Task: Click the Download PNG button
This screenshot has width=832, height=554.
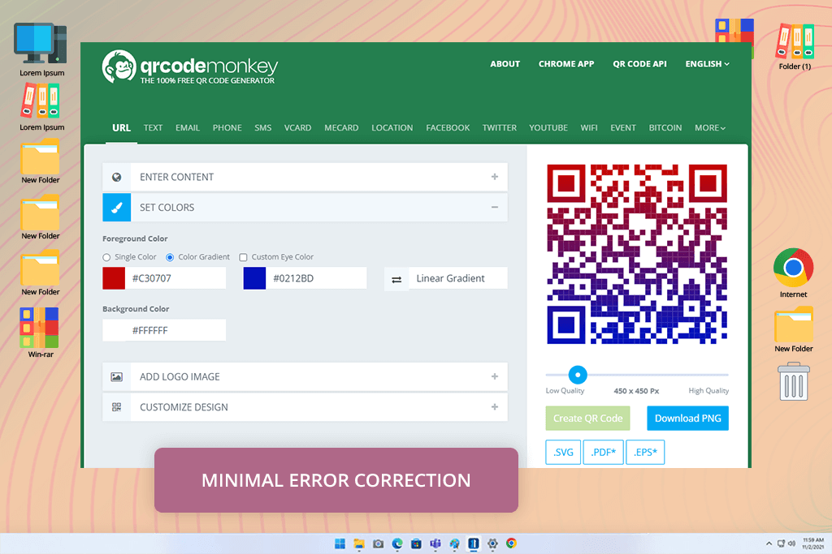Action: [x=687, y=419]
